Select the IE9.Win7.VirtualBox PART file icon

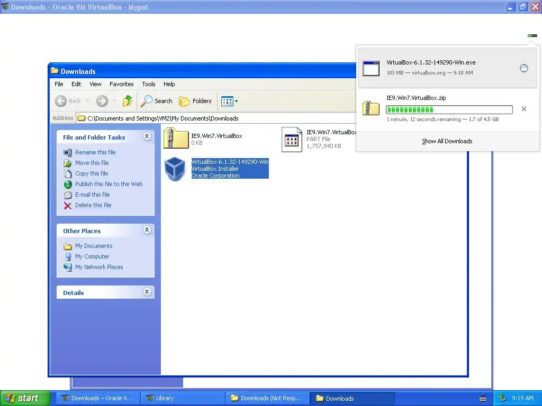tap(292, 140)
